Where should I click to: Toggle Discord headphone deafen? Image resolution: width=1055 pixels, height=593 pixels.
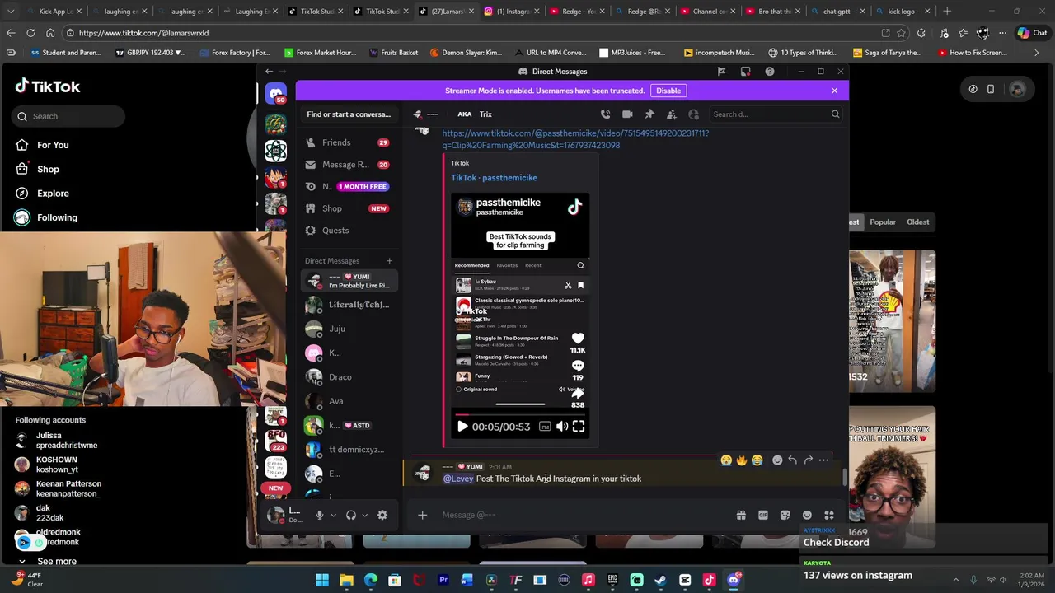point(351,515)
